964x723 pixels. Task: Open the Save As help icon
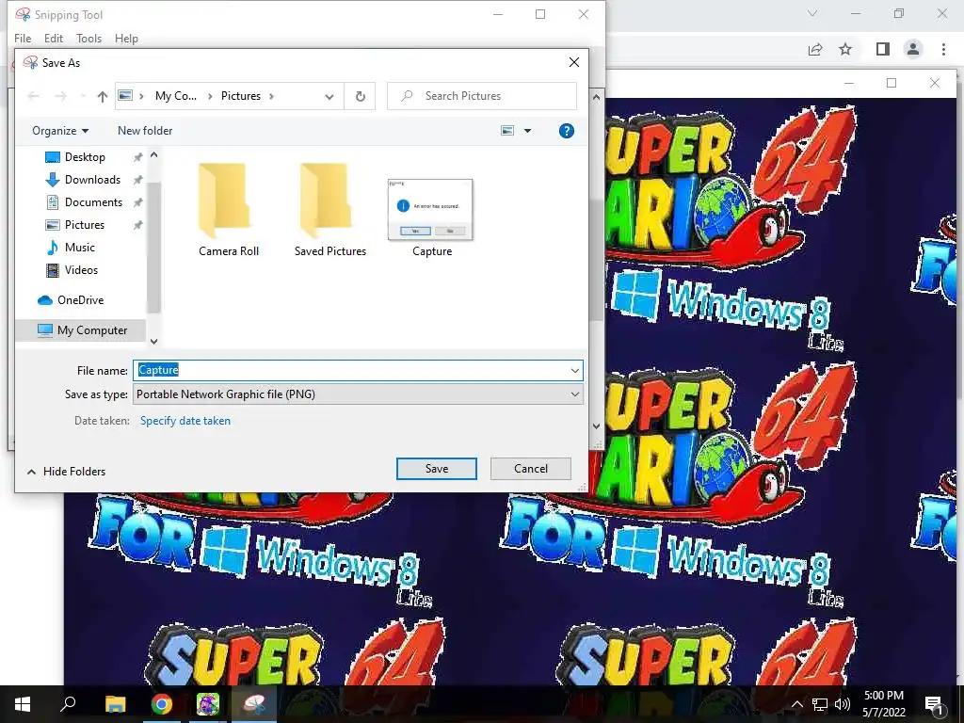(566, 131)
